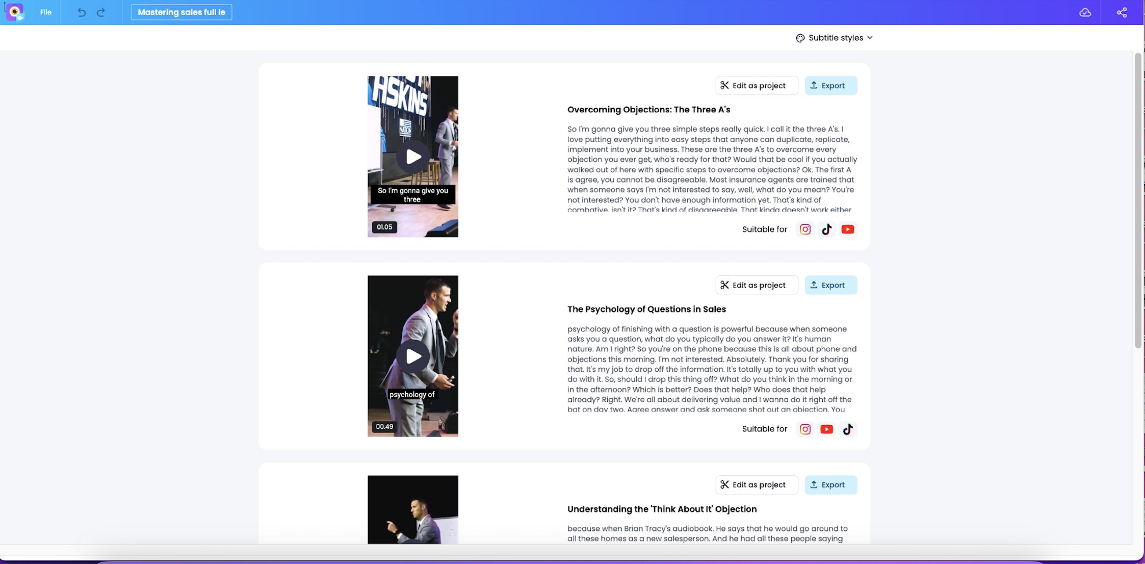1145x564 pixels.
Task: Click TikTok icon for 'Overcoming Objections' clip
Action: [826, 229]
